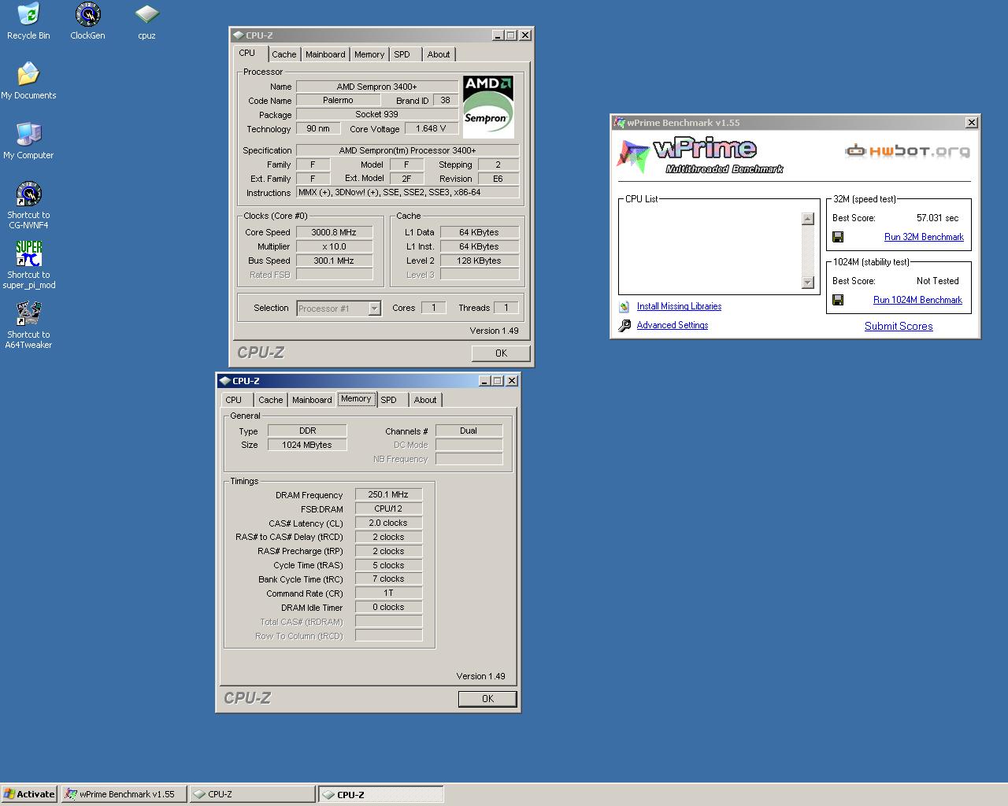Click the memory Size 1024 MBytes field

click(307, 445)
